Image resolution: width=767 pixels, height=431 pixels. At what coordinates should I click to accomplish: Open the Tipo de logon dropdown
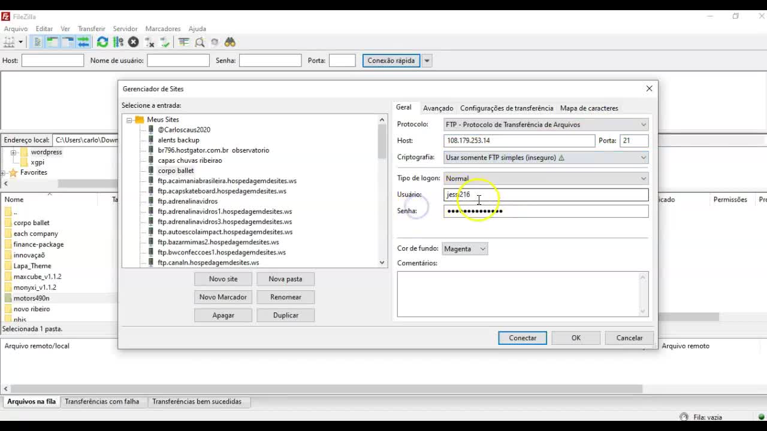(x=546, y=178)
